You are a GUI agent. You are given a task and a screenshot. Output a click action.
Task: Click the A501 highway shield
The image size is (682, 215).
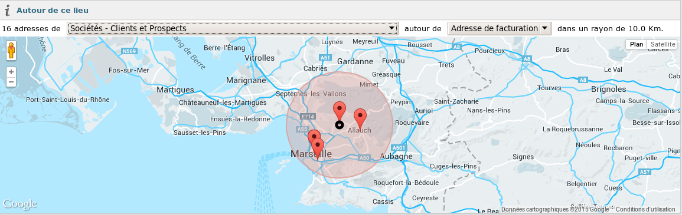399,147
